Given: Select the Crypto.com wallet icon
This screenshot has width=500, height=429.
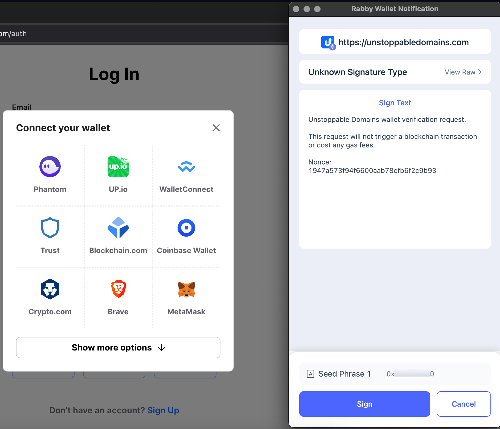Looking at the screenshot, I should pyautogui.click(x=50, y=289).
